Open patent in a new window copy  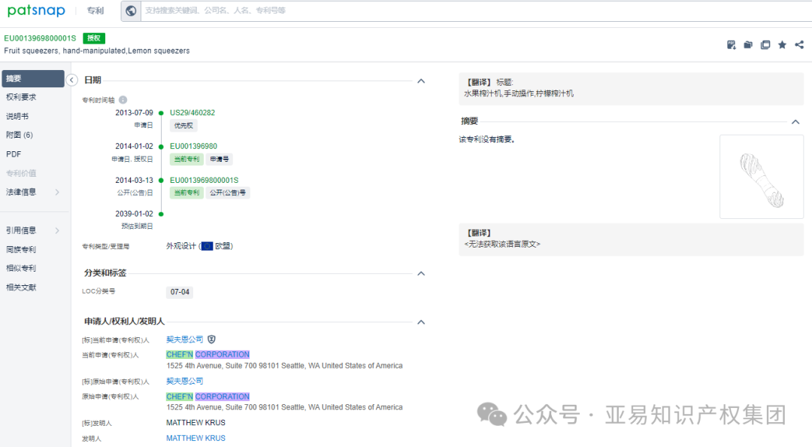pyautogui.click(x=765, y=44)
